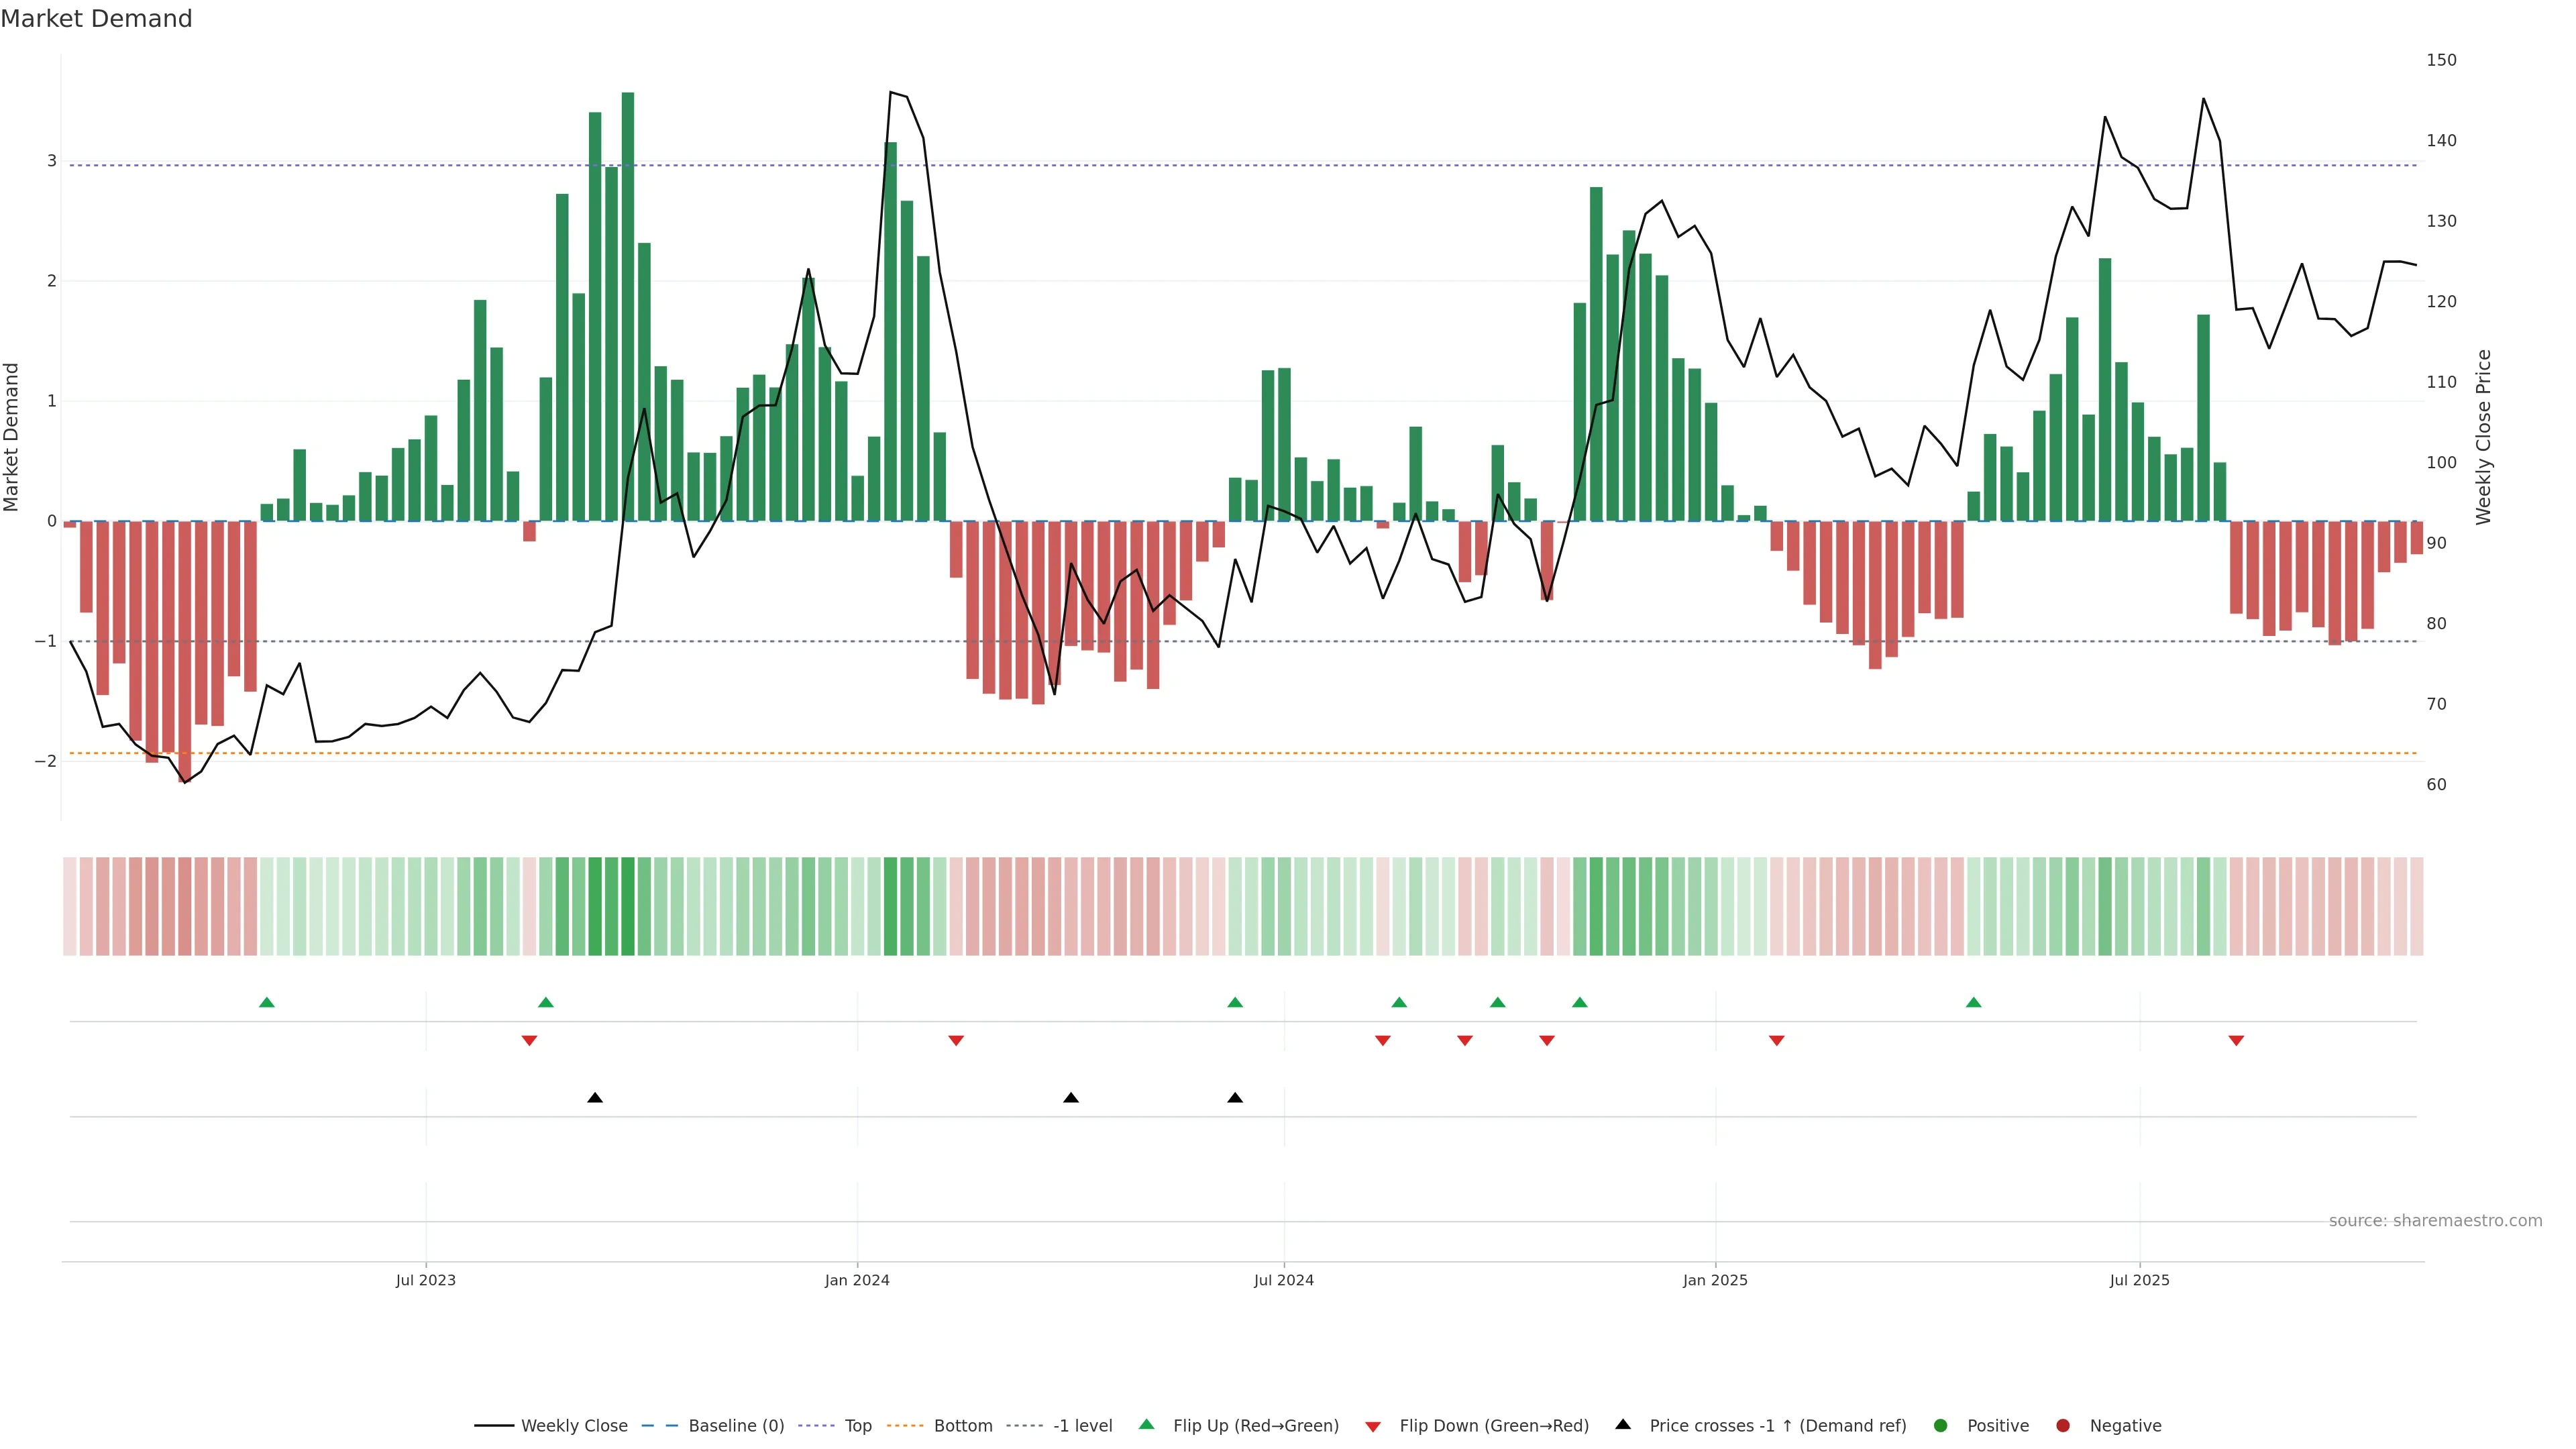Click the -1 level legend entry
Screen dimensions: 2576x1449
point(1082,1426)
